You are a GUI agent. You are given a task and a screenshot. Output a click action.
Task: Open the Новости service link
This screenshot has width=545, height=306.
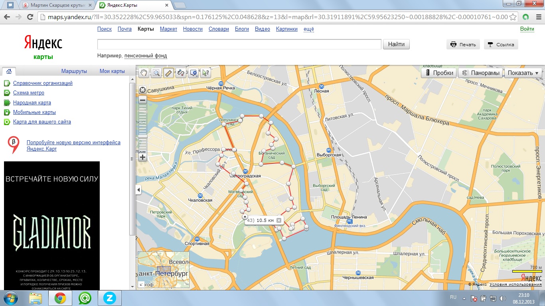[x=193, y=29]
